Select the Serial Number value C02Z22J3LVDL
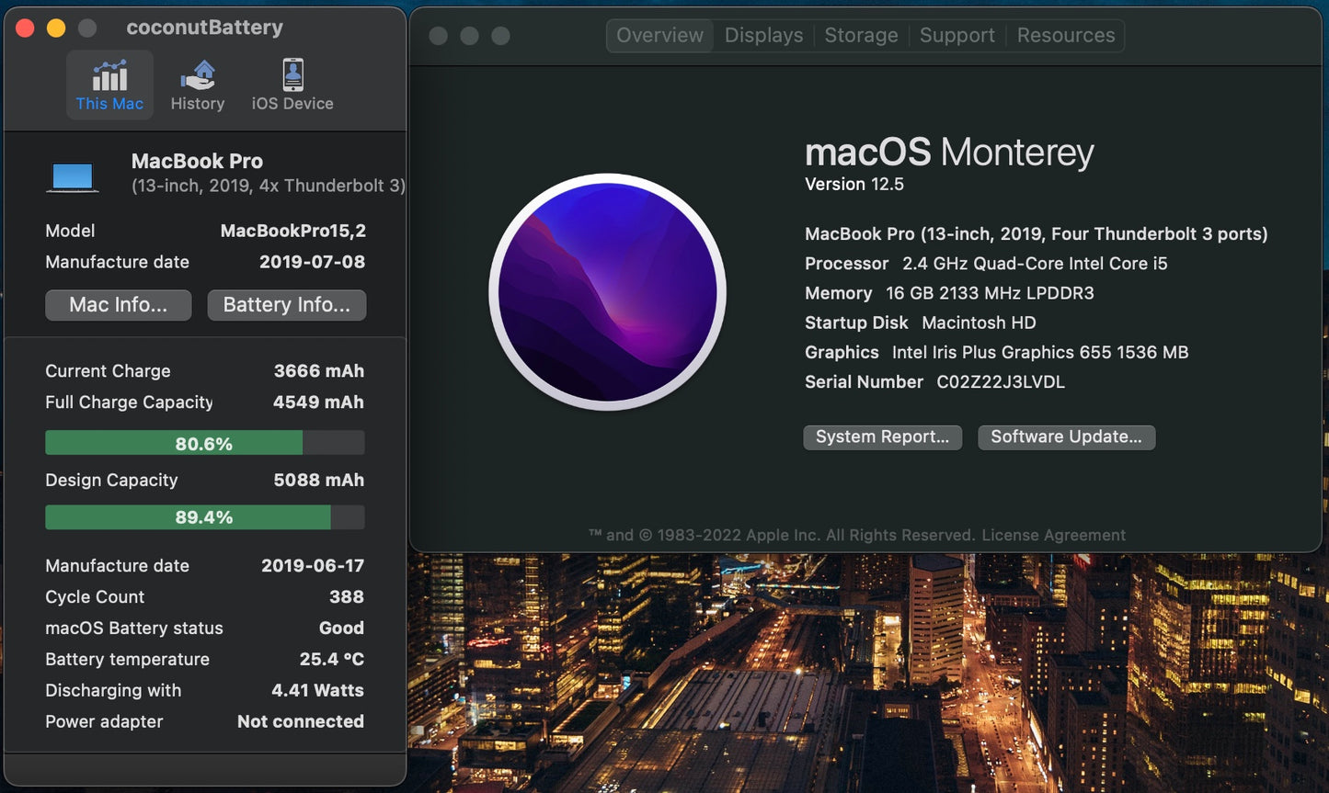 click(1000, 381)
